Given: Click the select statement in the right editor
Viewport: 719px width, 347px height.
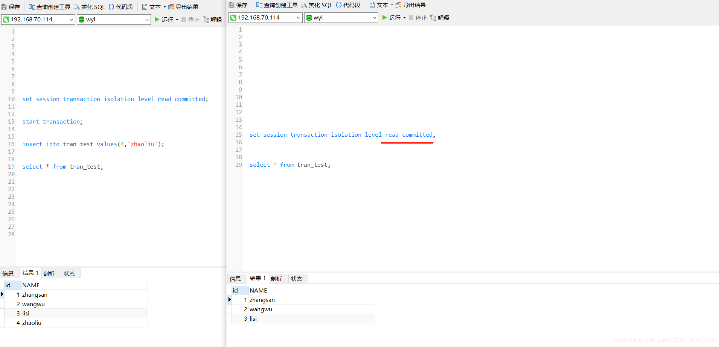Looking at the screenshot, I should (x=290, y=165).
